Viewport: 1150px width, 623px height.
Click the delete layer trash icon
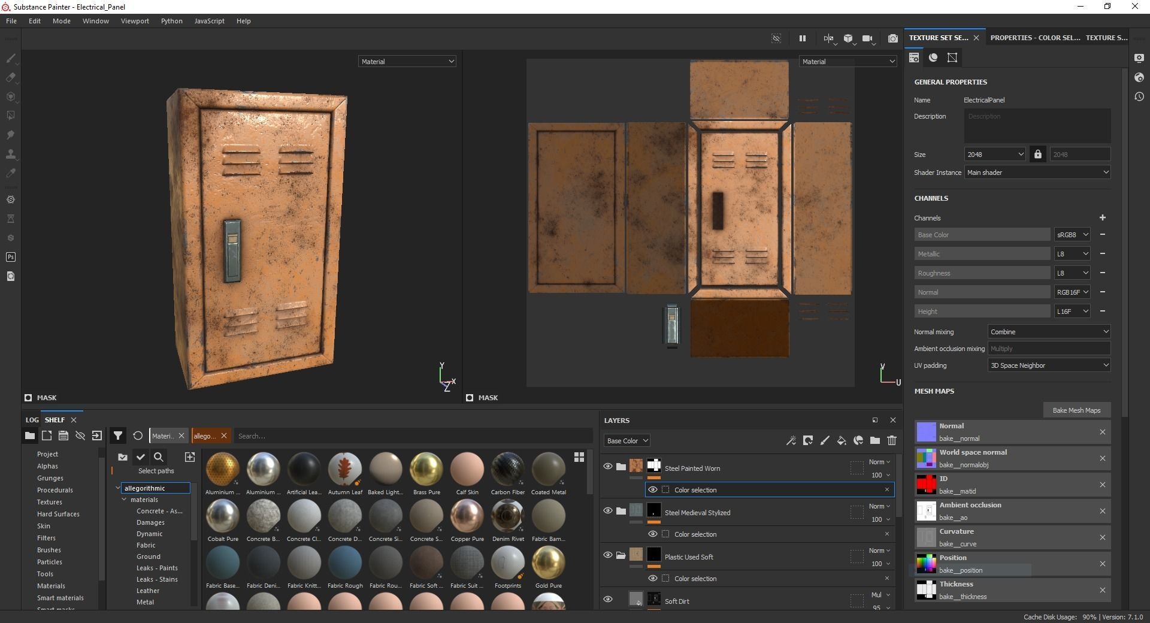(x=892, y=441)
